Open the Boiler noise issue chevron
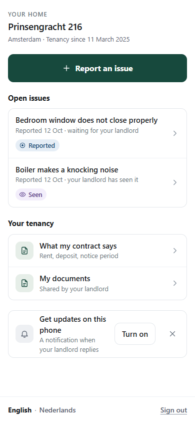The image size is (195, 423). [x=175, y=182]
